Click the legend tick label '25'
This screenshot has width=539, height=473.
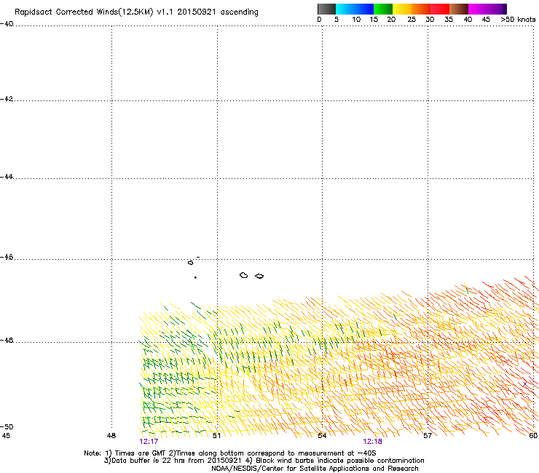(x=412, y=20)
